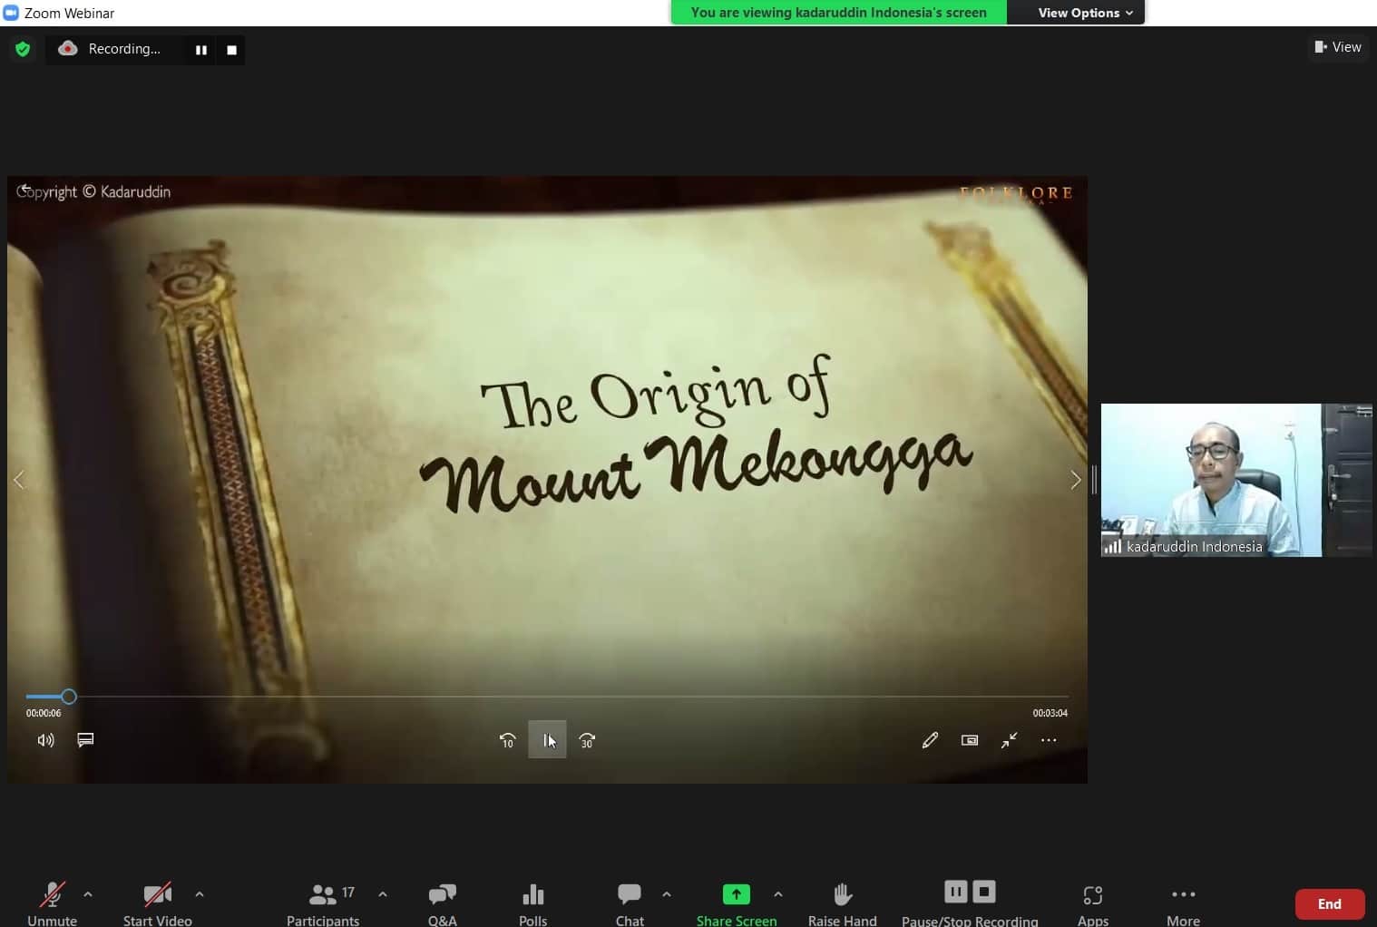Open the Apps menu
Screen dimensions: 1377x927
click(x=1092, y=903)
